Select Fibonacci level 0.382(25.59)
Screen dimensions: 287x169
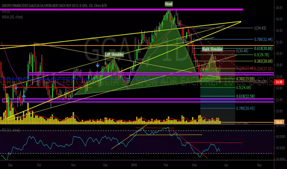pyautogui.click(x=245, y=79)
